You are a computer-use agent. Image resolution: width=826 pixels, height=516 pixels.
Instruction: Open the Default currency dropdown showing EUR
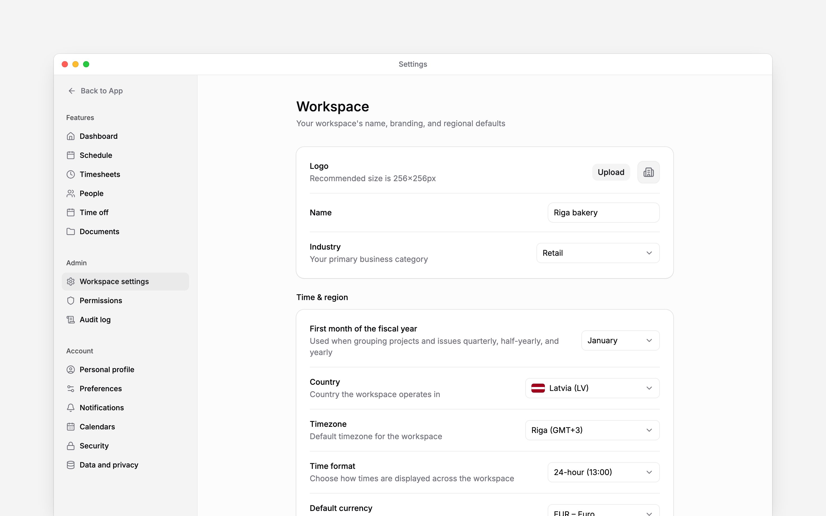(x=604, y=511)
